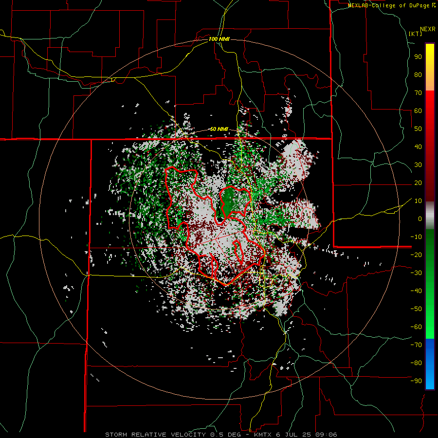Click the -20 value on velocity scale
Screen dimensions: 438x438
point(416,255)
